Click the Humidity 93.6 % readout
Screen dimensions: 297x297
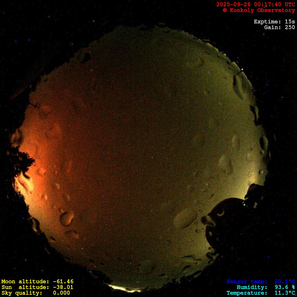pos(266,287)
